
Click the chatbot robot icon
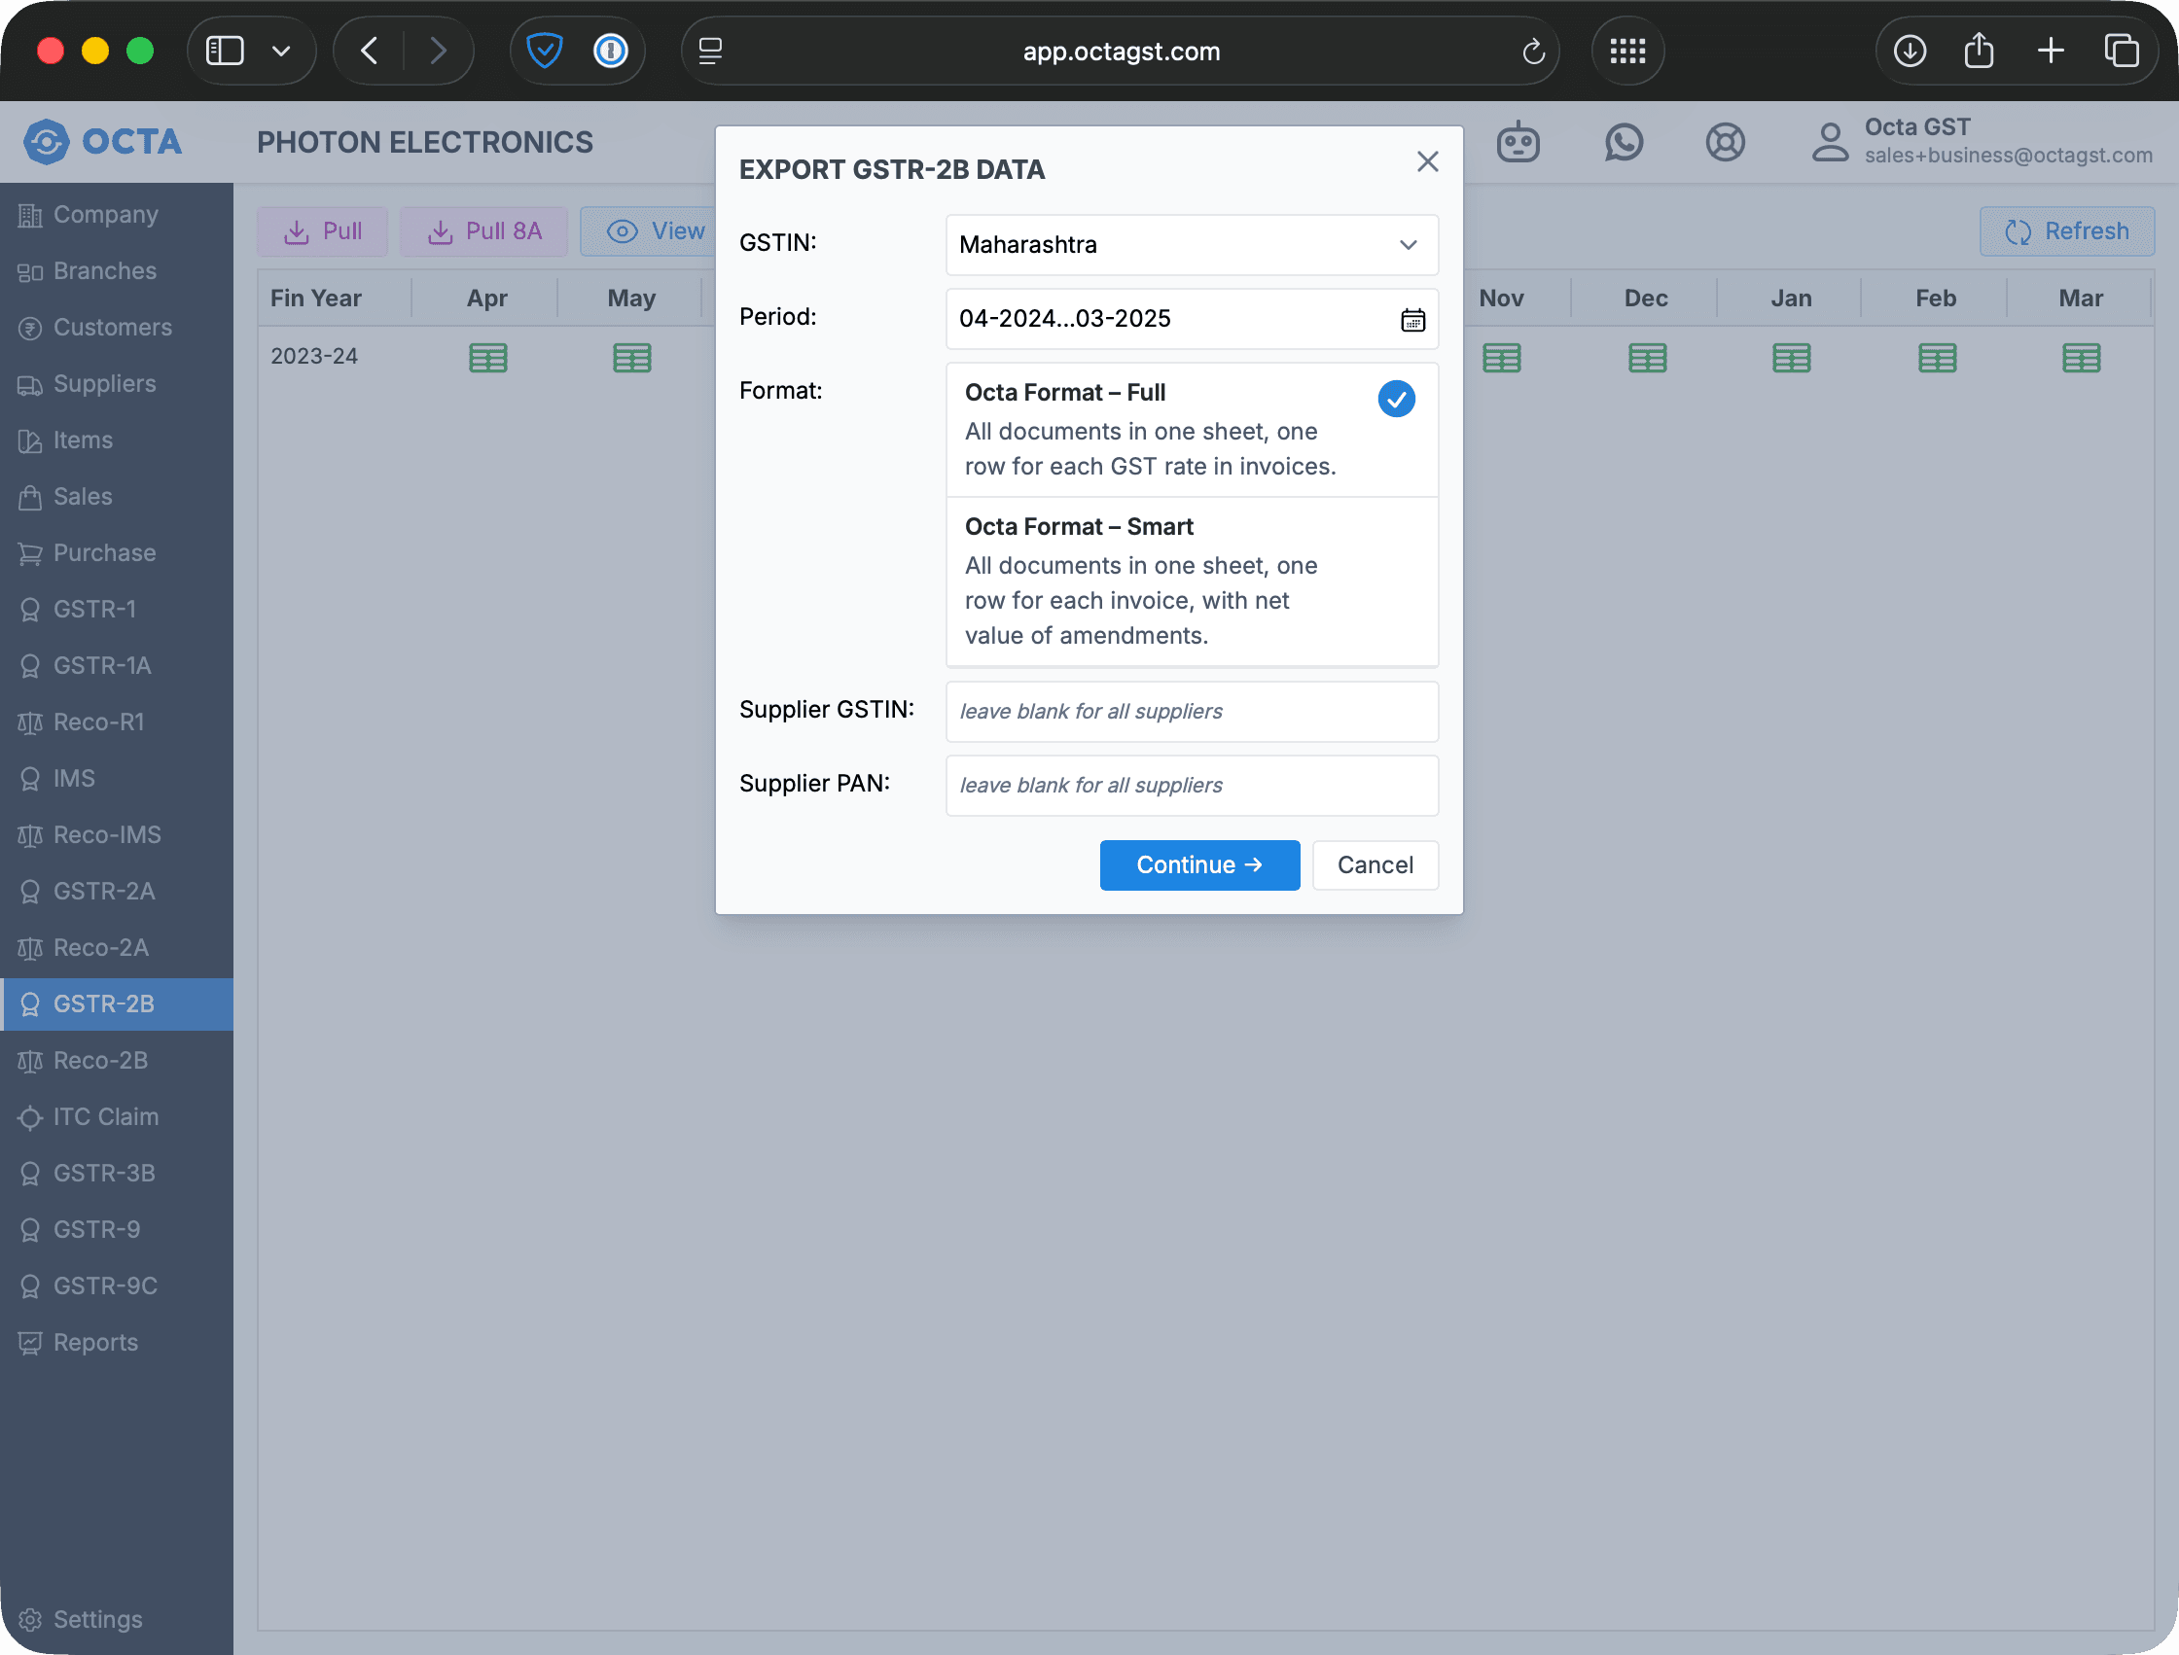1518,143
